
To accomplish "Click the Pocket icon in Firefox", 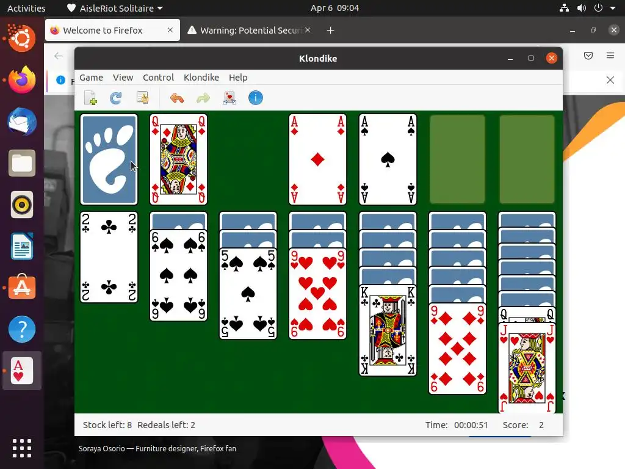I will point(588,56).
